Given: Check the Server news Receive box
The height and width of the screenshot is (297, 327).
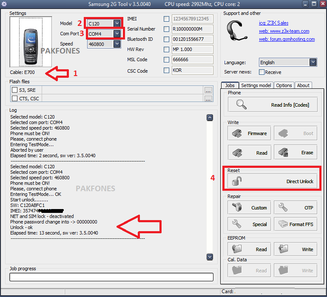Looking at the screenshot, I should (x=262, y=72).
